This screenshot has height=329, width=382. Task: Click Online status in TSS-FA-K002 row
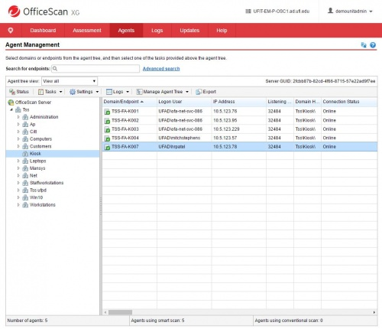(x=329, y=120)
